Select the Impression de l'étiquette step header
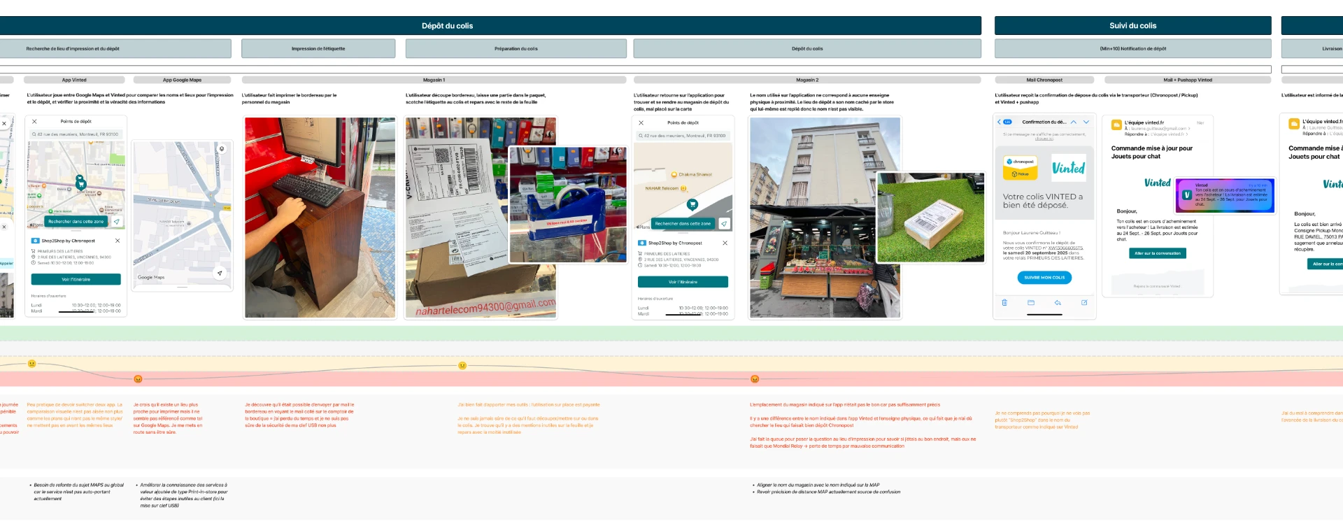 (x=318, y=49)
